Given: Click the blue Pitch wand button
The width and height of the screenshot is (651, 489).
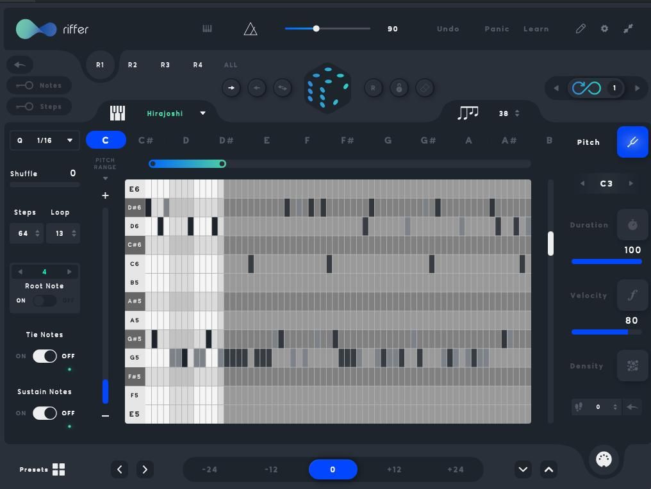Looking at the screenshot, I should [632, 142].
